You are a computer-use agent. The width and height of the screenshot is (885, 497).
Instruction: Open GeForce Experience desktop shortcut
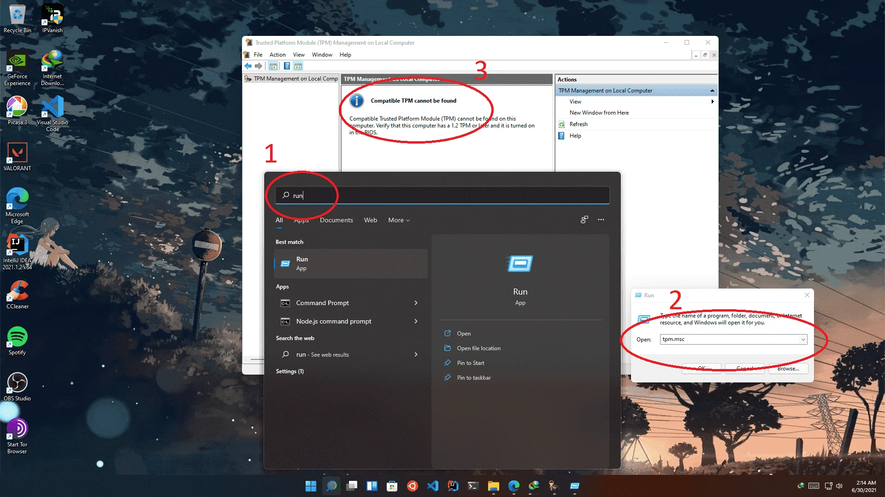pyautogui.click(x=18, y=68)
